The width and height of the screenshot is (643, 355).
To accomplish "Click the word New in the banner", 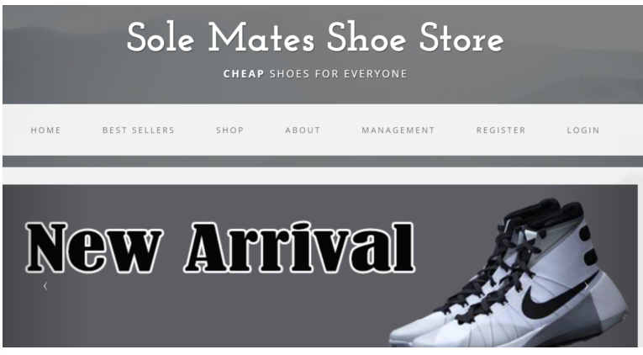I will tap(94, 247).
